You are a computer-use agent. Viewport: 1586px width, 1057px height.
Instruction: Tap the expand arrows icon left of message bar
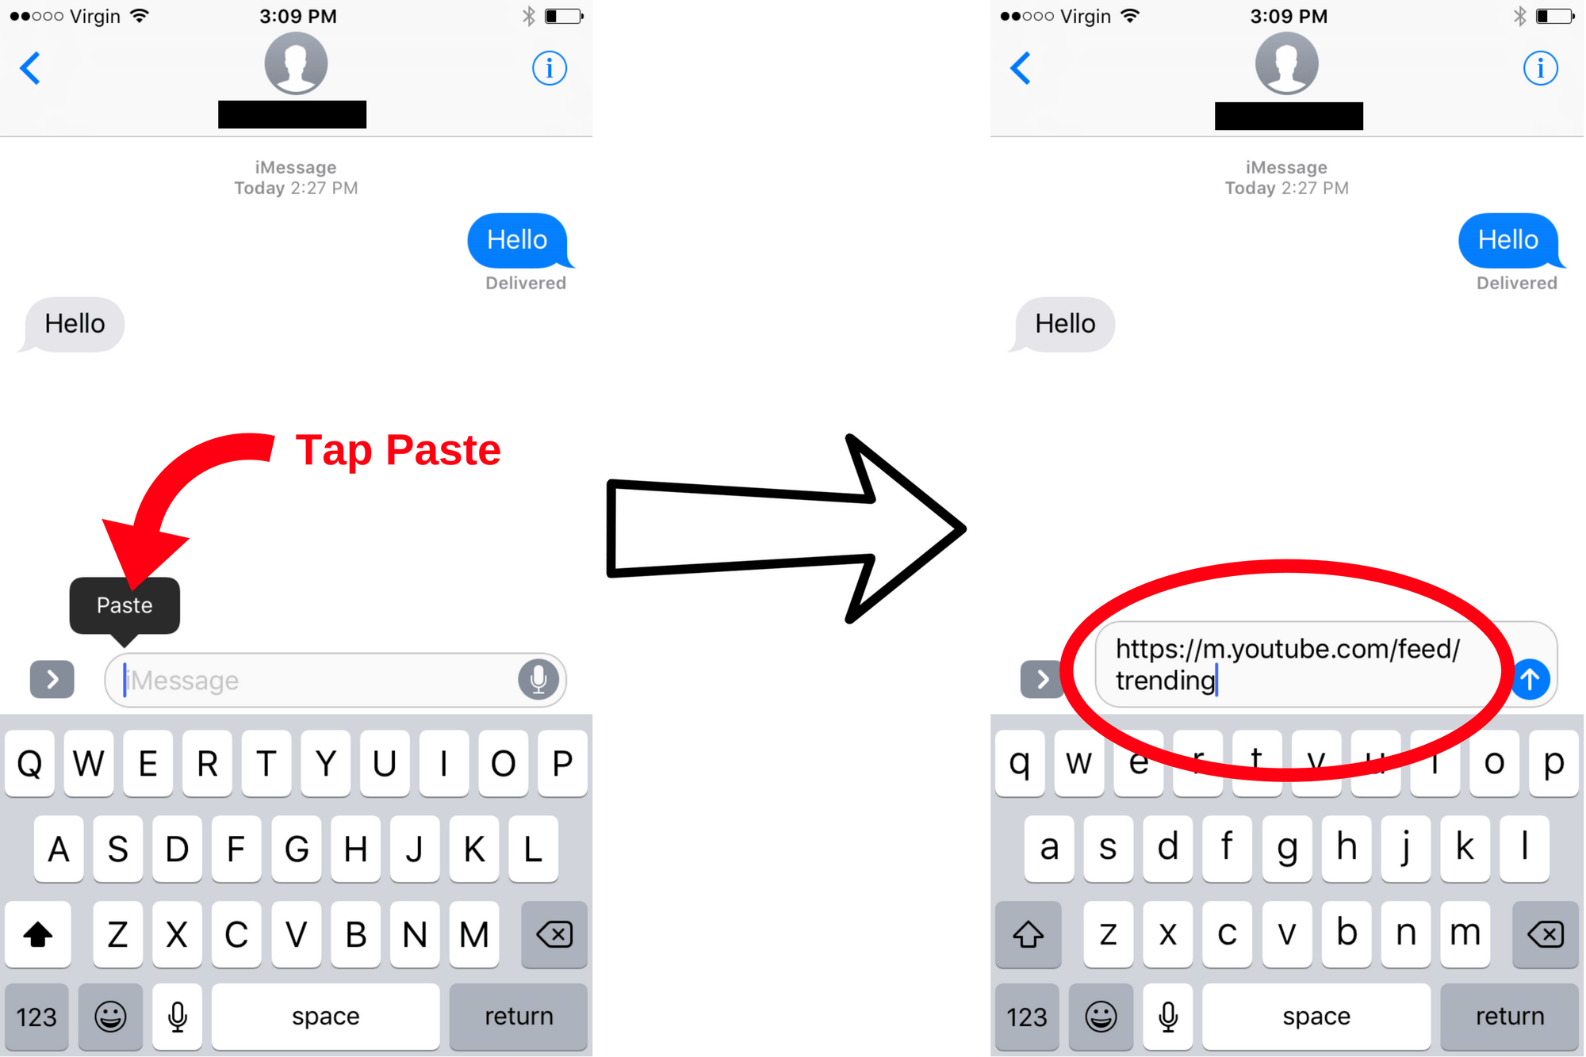pyautogui.click(x=51, y=678)
